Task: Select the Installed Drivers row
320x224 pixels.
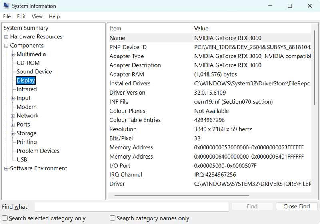Action: [210, 83]
